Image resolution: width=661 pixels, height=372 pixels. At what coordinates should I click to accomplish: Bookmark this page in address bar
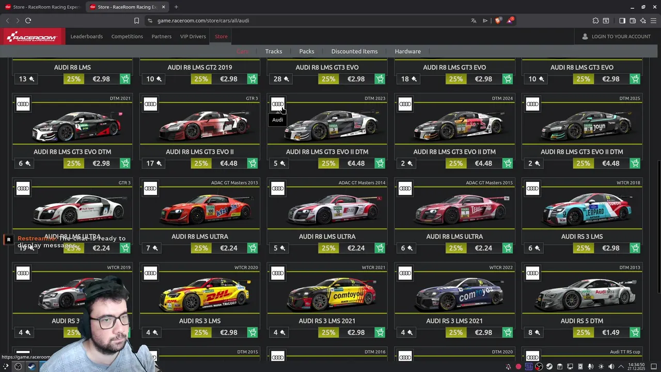136,21
